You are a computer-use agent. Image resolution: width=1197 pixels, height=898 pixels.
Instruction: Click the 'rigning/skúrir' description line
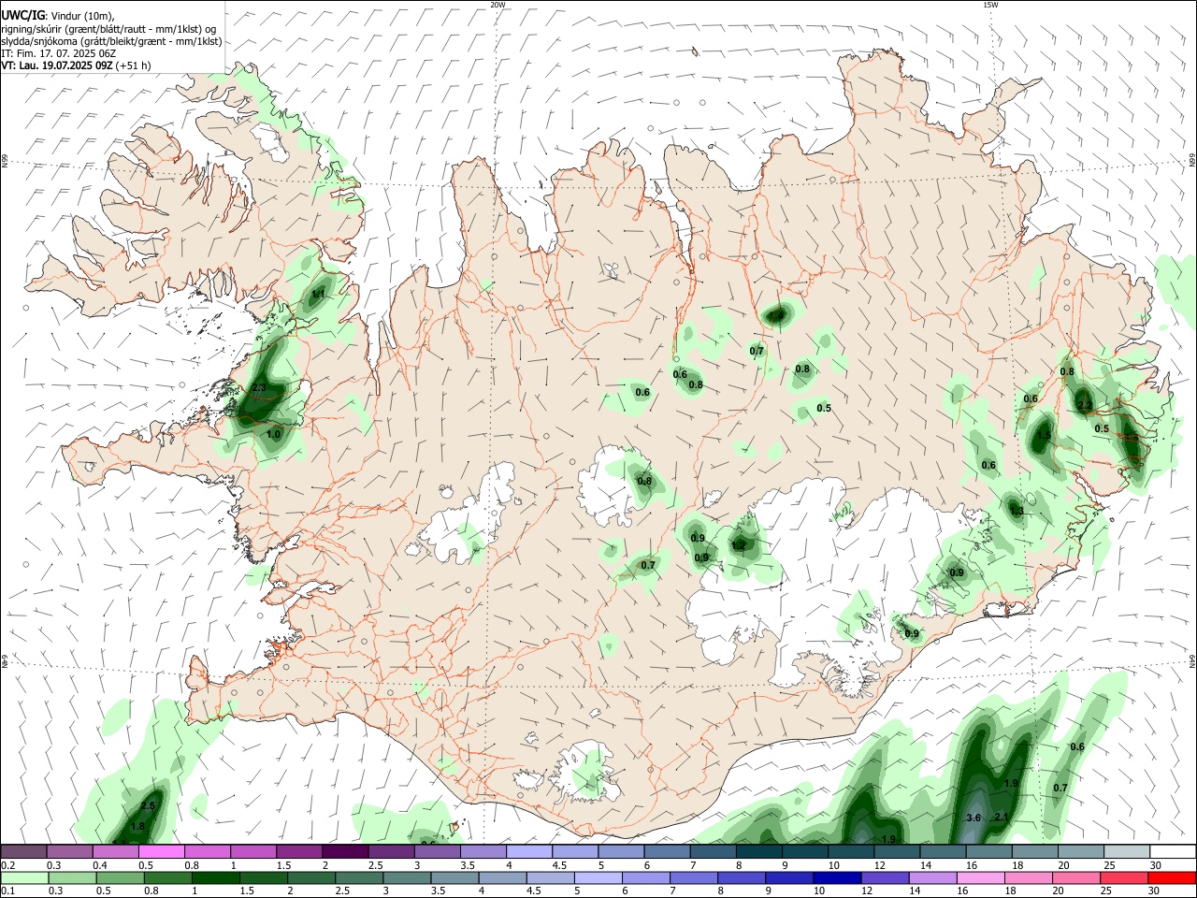[x=109, y=29]
